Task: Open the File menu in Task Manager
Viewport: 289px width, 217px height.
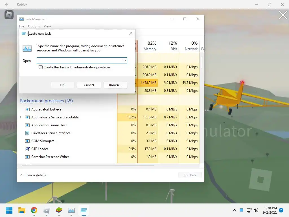Action: click(x=21, y=26)
